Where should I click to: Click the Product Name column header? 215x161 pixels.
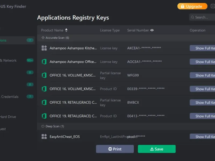pyautogui.click(x=52, y=30)
